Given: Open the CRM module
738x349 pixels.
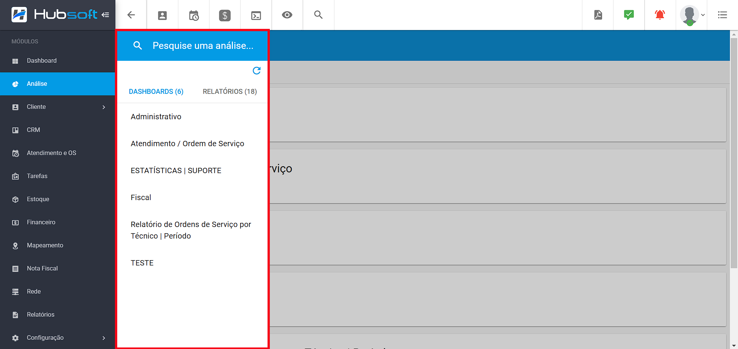Looking at the screenshot, I should [58, 130].
